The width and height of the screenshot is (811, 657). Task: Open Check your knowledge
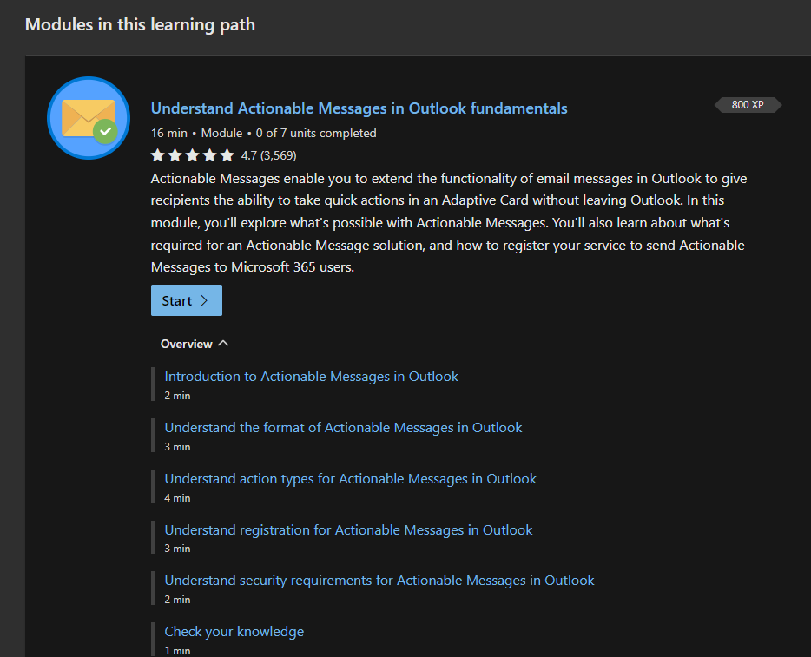(x=234, y=631)
